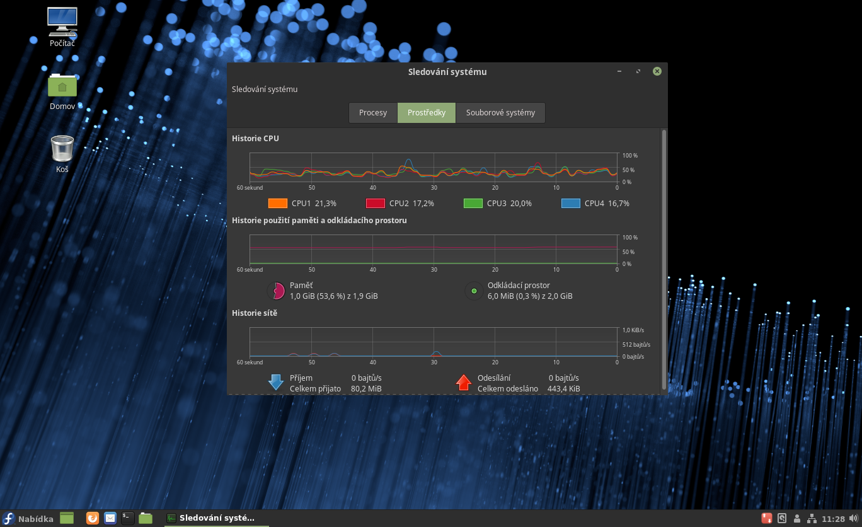This screenshot has width=862, height=527.
Task: Open the Nabídka main menu
Action: [28, 518]
